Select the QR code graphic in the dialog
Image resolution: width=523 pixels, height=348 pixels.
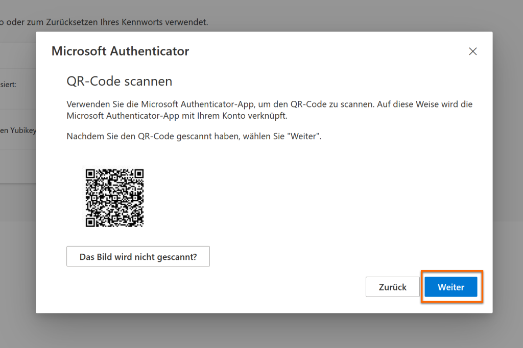coord(114,198)
